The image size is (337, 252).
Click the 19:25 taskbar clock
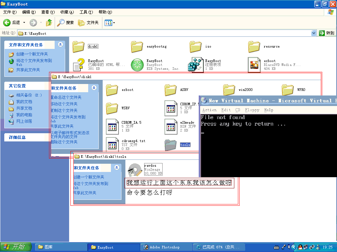point(327,247)
